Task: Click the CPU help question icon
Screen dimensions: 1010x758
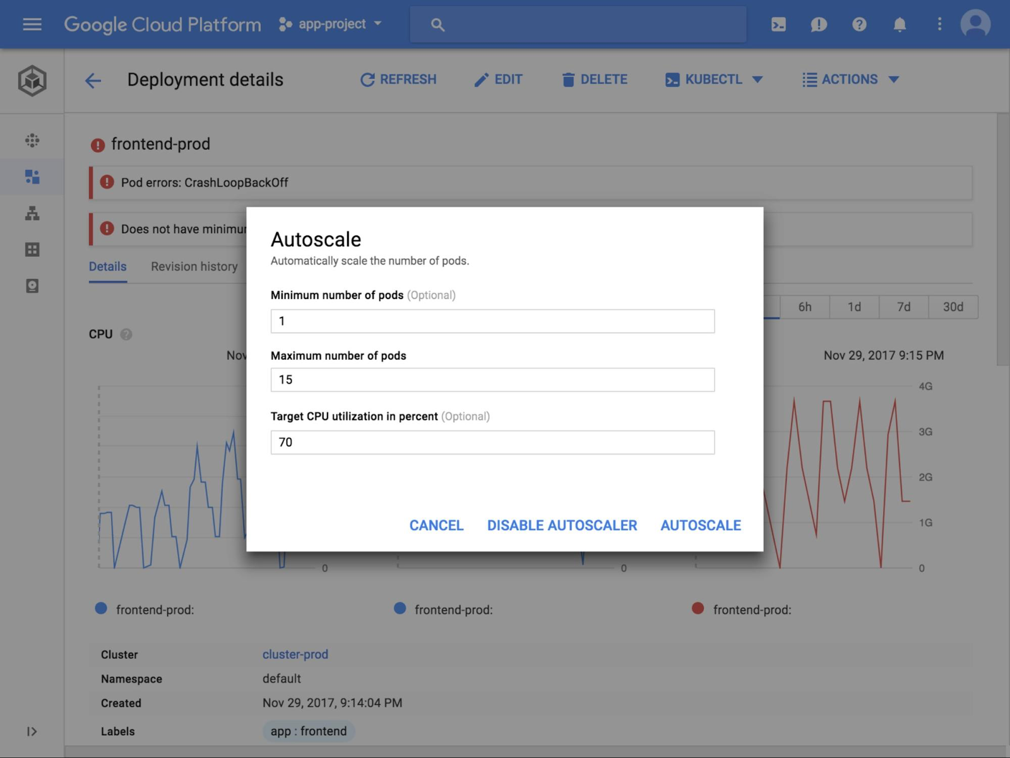Action: tap(126, 335)
